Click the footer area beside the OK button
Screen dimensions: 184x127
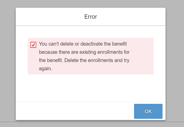[x=75, y=111]
